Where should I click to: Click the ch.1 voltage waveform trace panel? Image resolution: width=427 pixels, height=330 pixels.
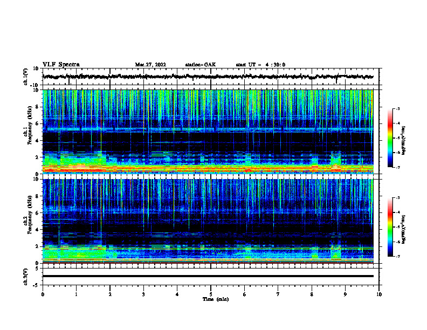211,77
